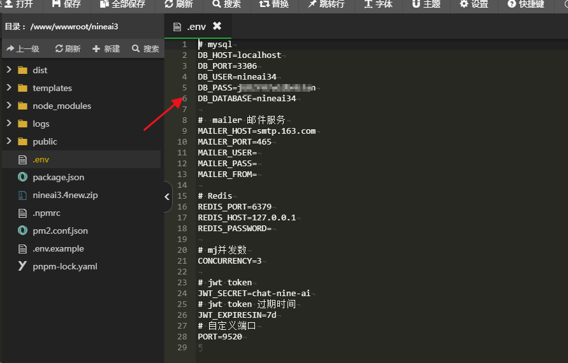
Task: Click the directory path /www/wwwroot/nineai3
Action: [x=74, y=26]
